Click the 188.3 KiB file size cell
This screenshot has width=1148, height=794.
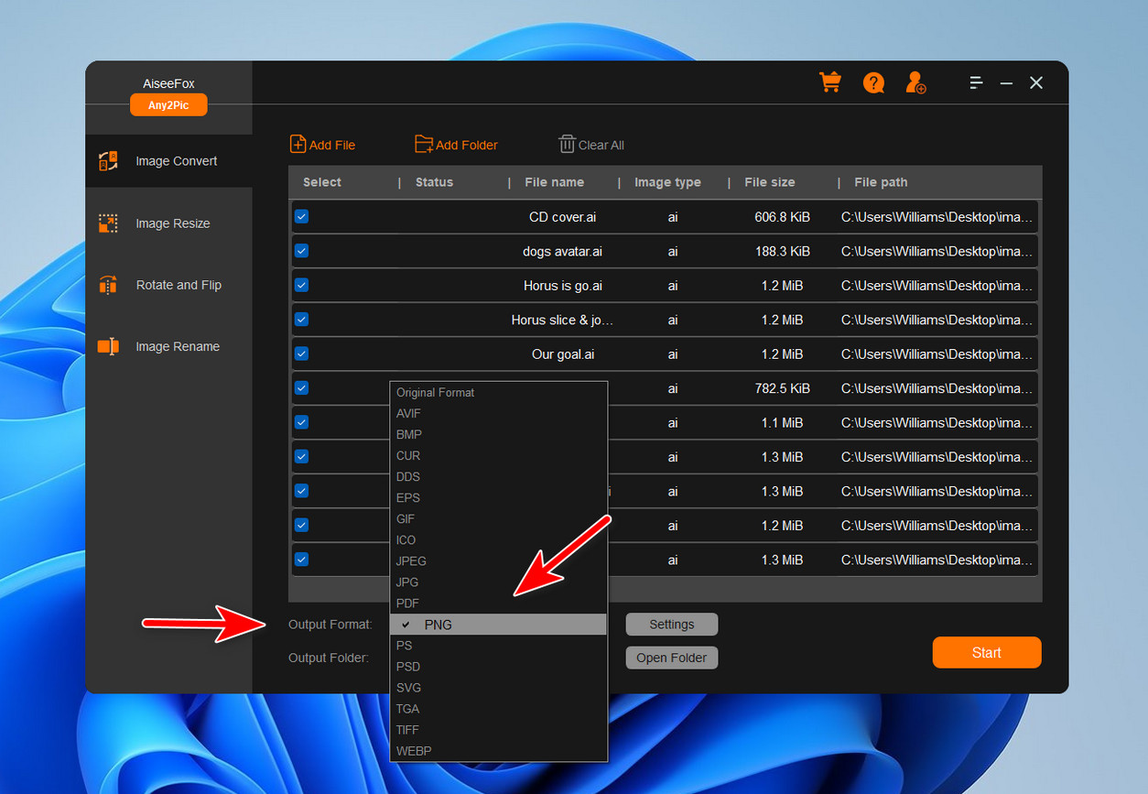782,251
